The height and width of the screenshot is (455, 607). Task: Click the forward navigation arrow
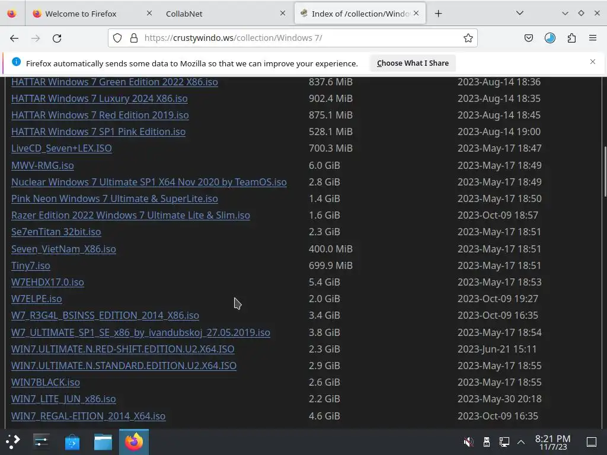tap(36, 38)
